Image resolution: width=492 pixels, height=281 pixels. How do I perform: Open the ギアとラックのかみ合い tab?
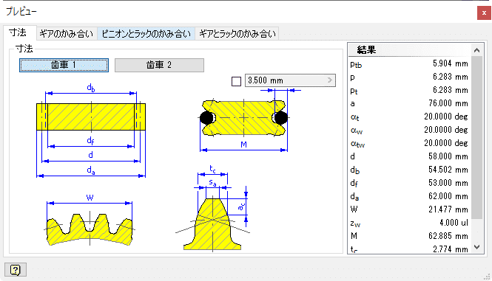237,33
